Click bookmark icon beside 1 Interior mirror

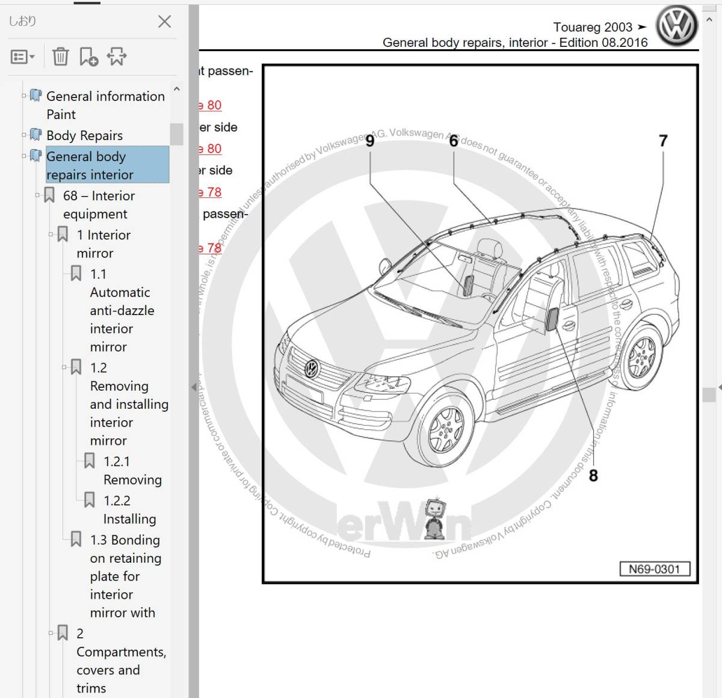tap(63, 234)
